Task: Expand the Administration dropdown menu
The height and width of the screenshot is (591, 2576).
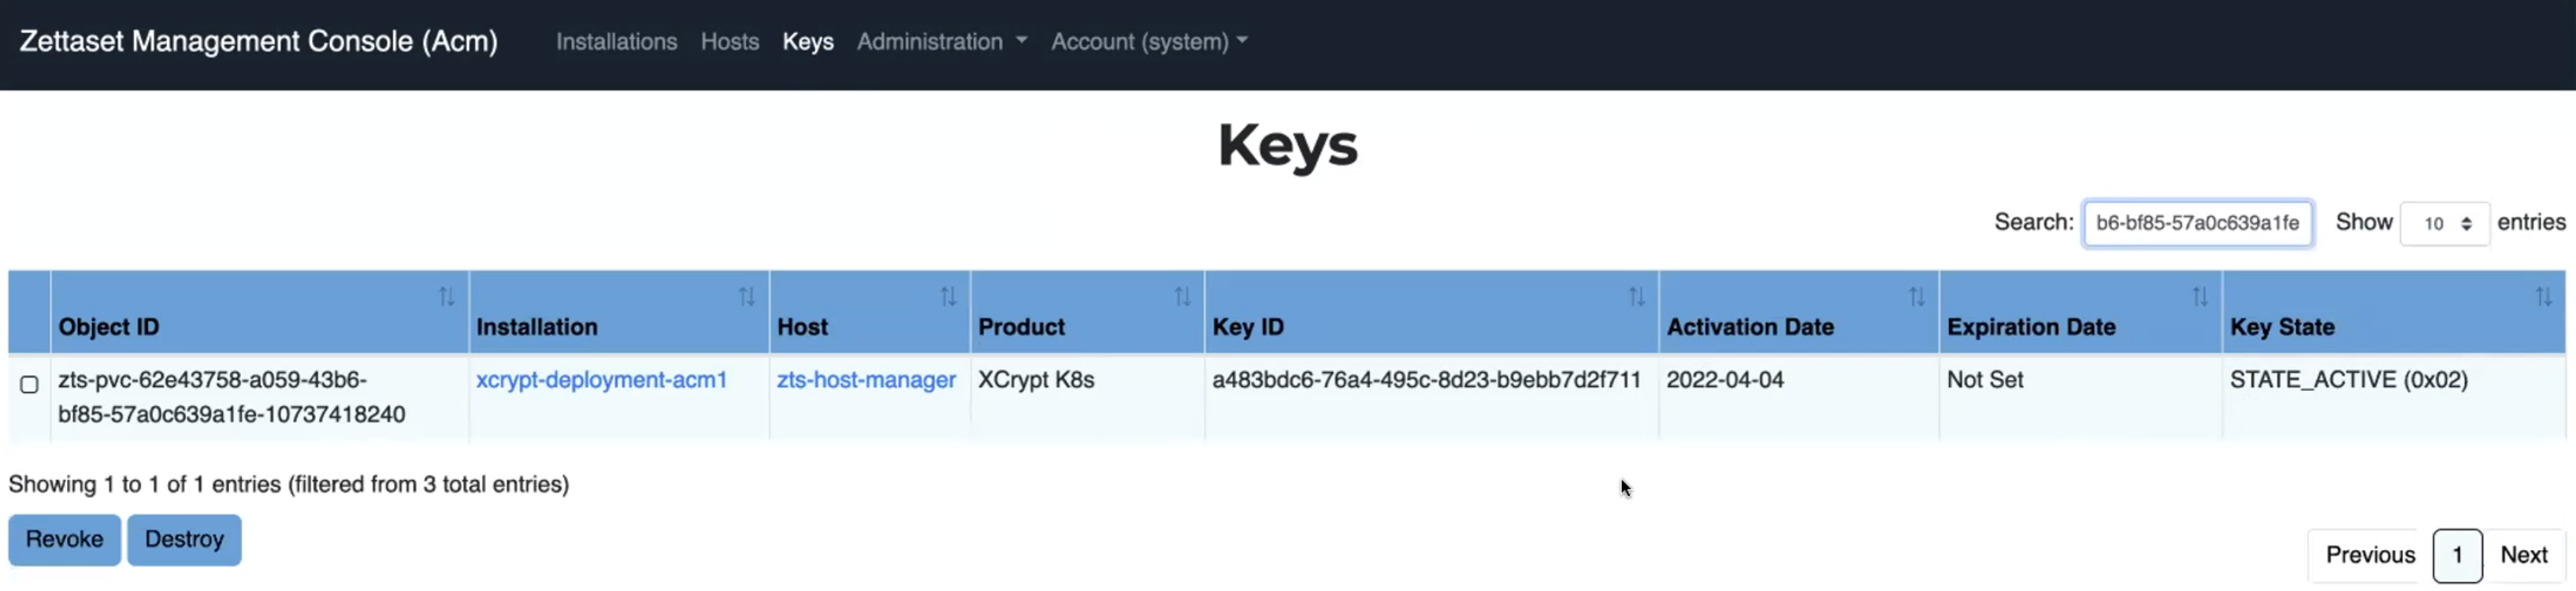Action: pos(941,41)
